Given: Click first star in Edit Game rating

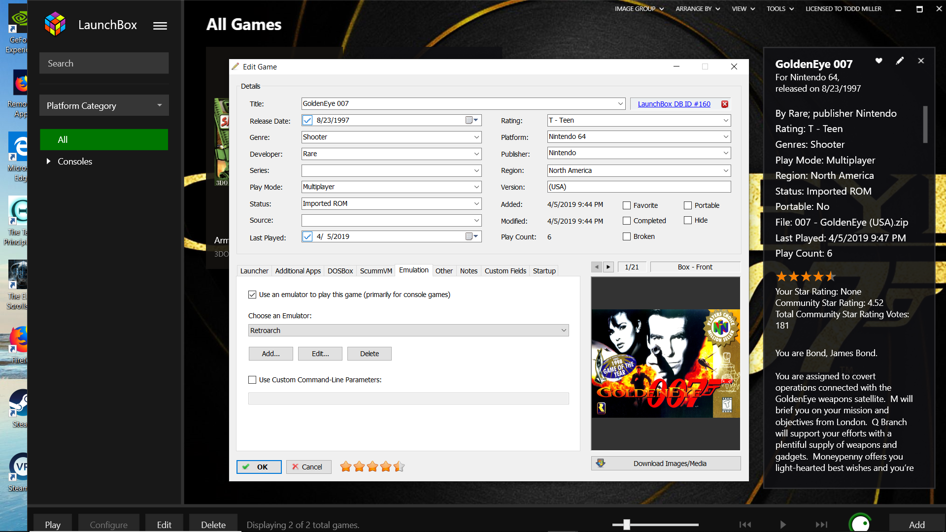Looking at the screenshot, I should point(346,466).
